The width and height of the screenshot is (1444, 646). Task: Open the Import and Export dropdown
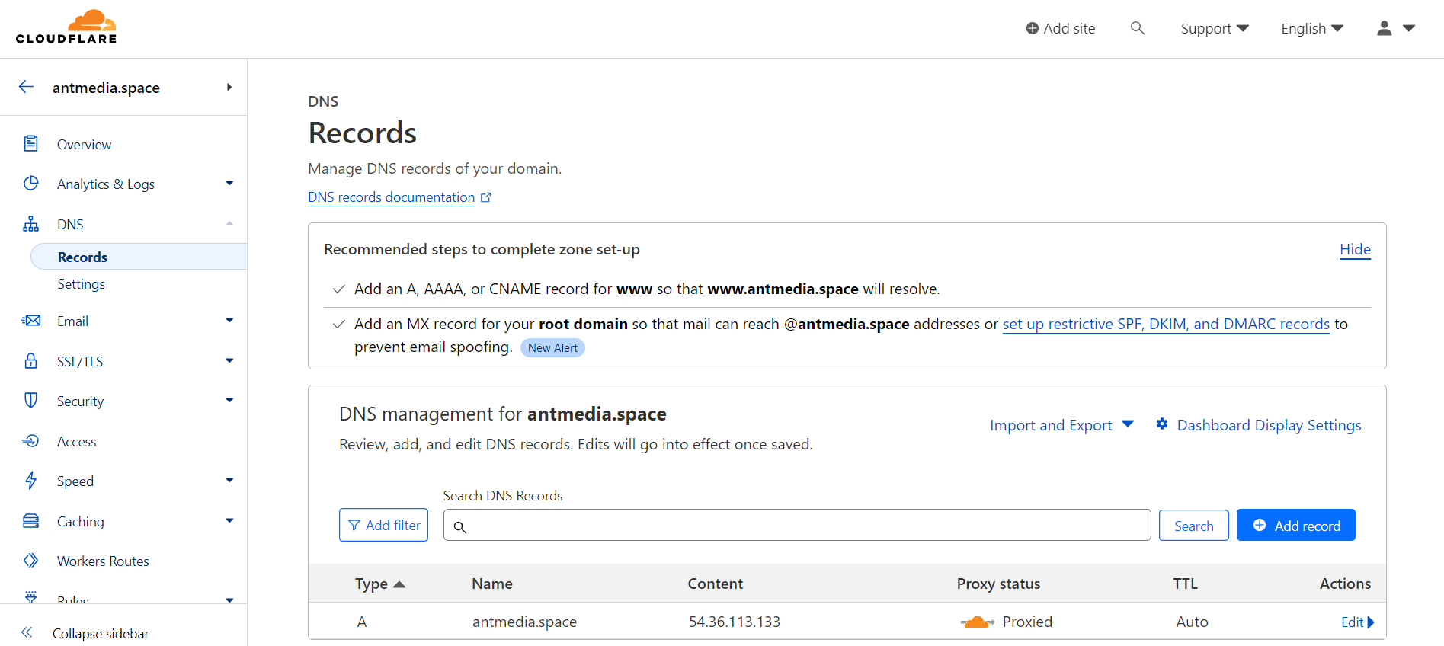(x=1061, y=425)
